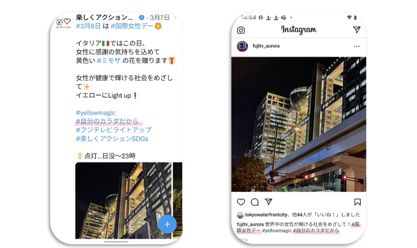Open the #yellowmagic hashtag in the tweet
417x248 pixels.
95,113
